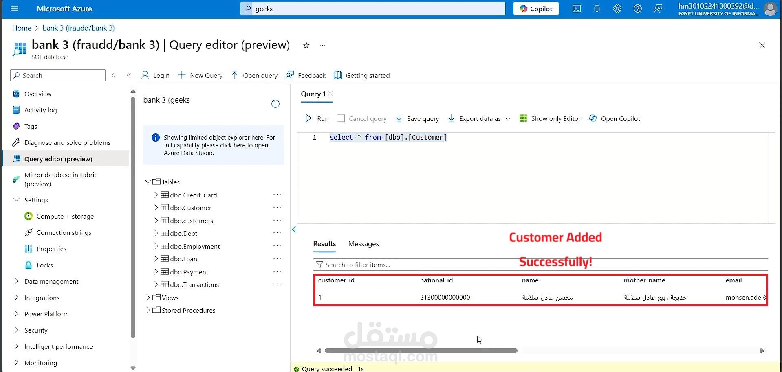Click the bank 3 (fraudd/bank 3) breadcrumb
This screenshot has width=782, height=372.
79,28
